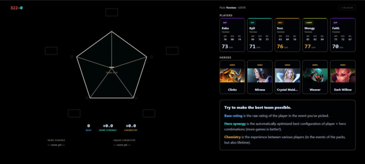This screenshot has width=365, height=164.
Task: Click Kpii's IMP value 69
Action: (x=253, y=39)
